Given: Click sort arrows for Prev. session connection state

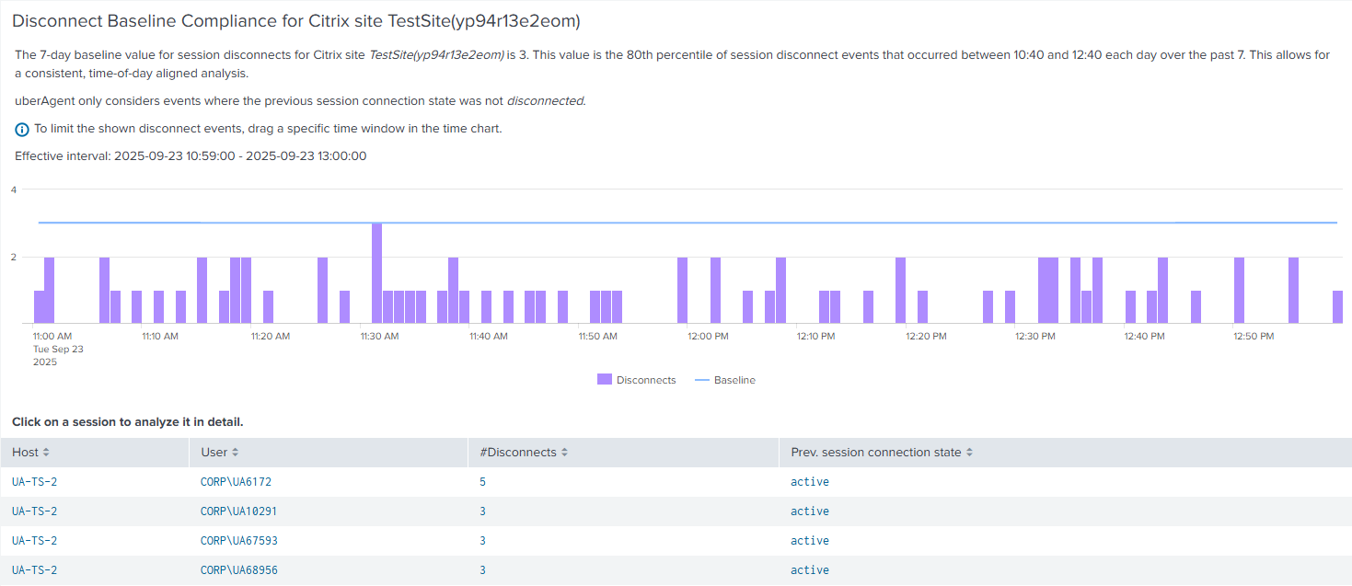Looking at the screenshot, I should pyautogui.click(x=969, y=453).
